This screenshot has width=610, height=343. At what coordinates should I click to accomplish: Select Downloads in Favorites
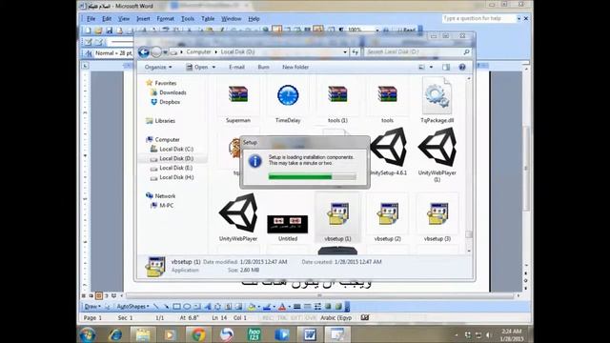click(168, 92)
